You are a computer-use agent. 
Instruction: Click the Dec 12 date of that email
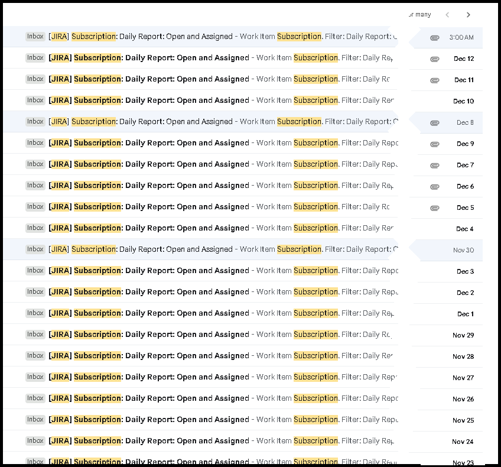tap(464, 59)
